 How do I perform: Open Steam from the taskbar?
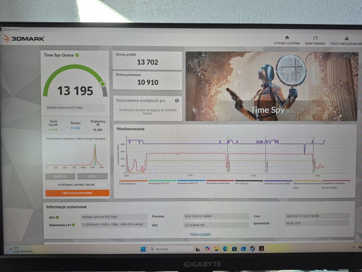(x=252, y=249)
